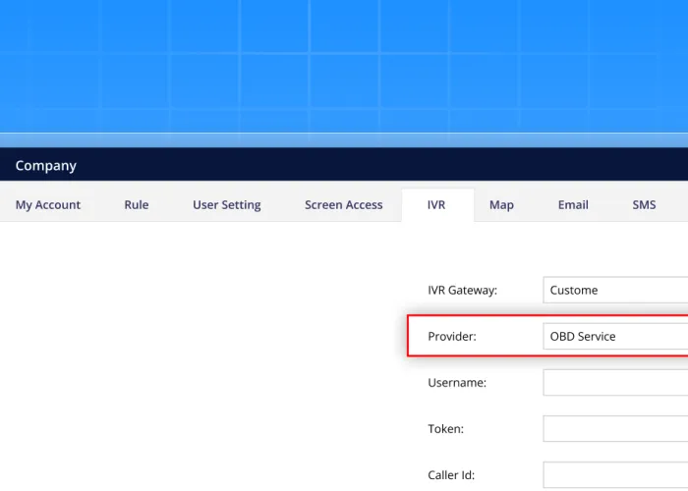Go to the SMS tab
The image size is (688, 491).
coord(644,205)
